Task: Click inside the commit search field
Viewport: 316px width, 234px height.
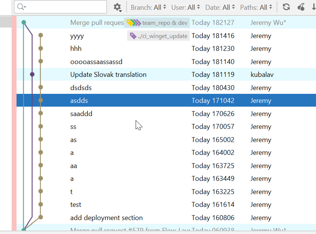Action: coord(60,7)
